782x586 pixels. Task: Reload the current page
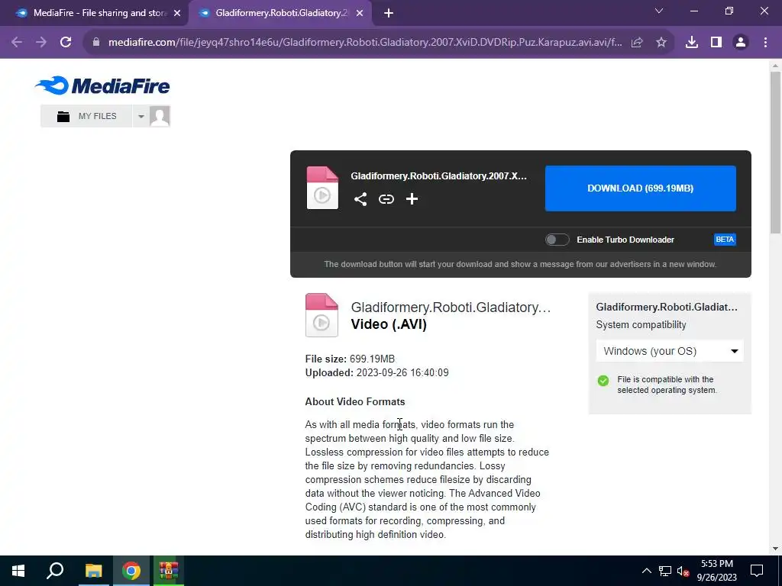tap(66, 43)
